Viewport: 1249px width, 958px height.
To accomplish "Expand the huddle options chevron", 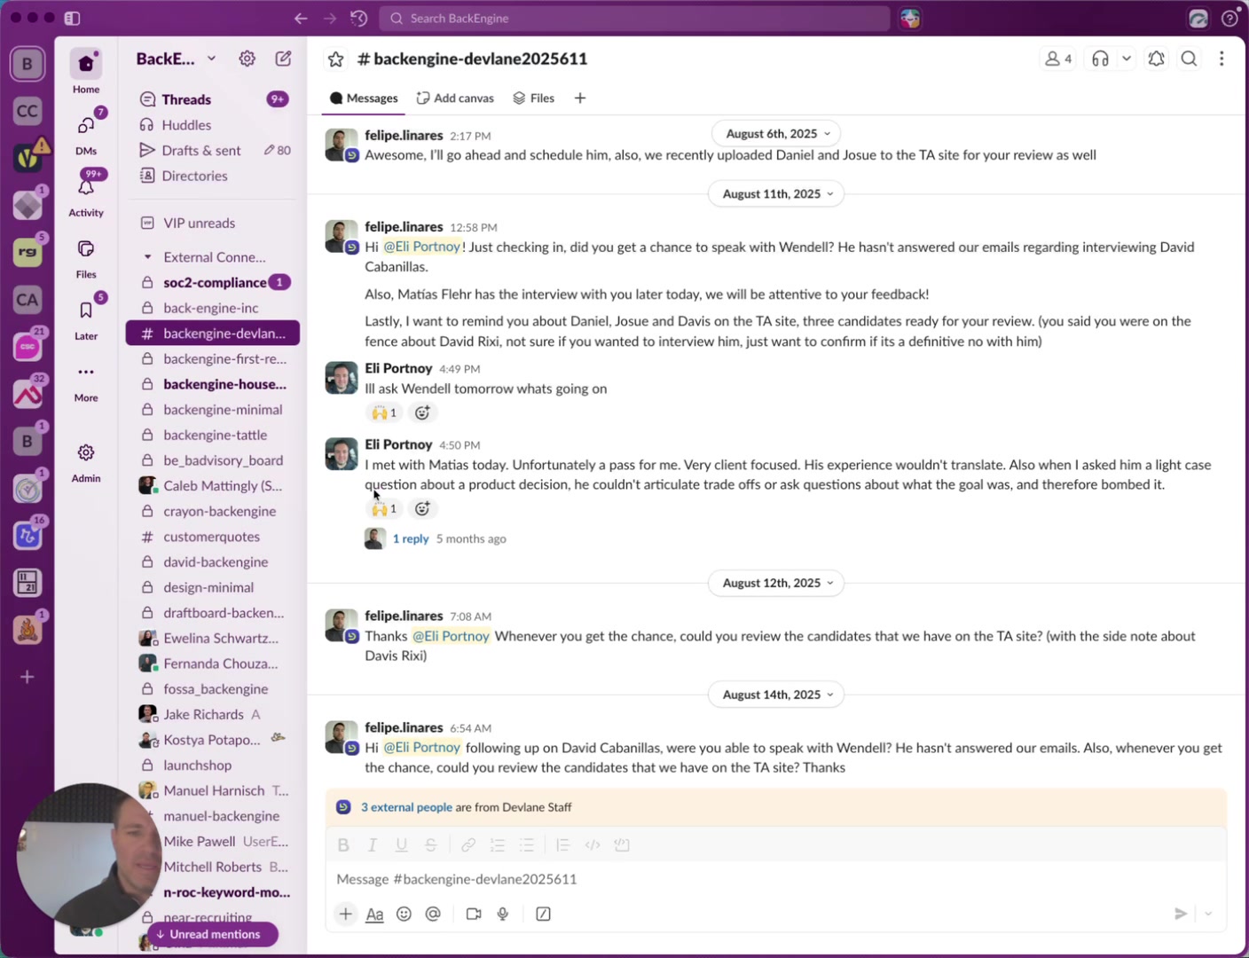I will coord(1126,59).
